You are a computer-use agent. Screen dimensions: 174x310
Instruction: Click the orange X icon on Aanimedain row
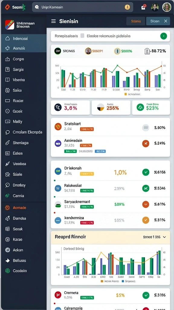coord(146,143)
